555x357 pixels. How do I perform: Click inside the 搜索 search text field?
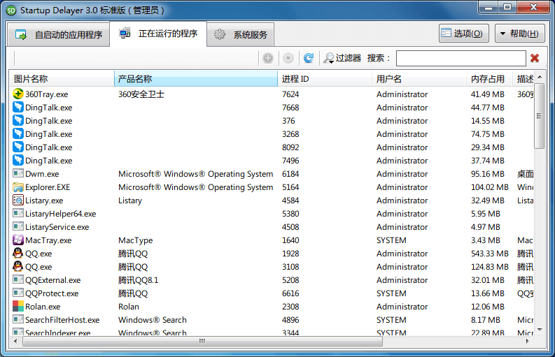click(x=460, y=59)
